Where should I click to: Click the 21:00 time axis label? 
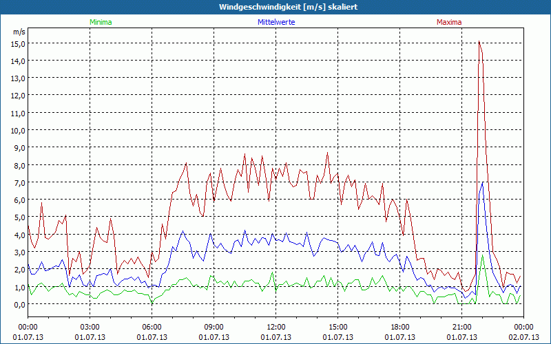[461, 327]
